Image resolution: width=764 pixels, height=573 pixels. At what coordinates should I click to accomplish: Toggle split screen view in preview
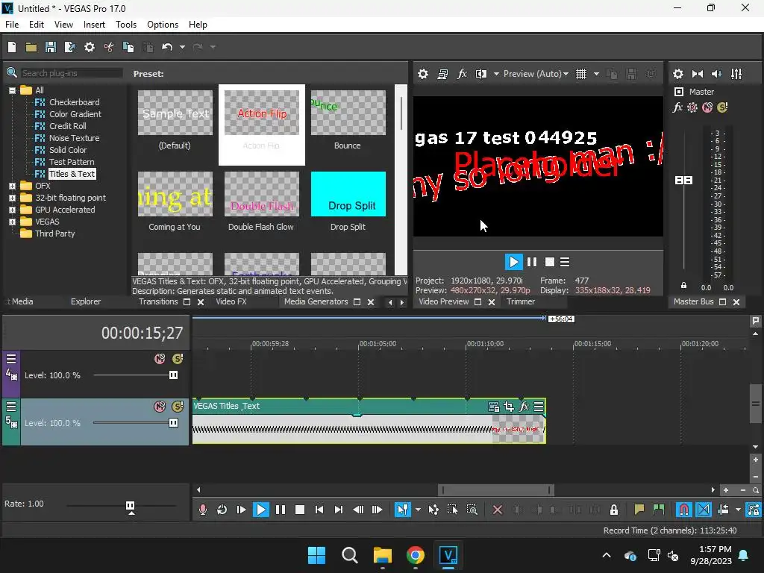(481, 74)
